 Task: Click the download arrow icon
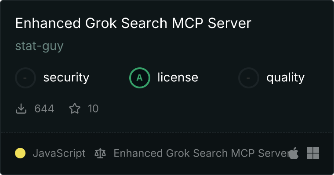21,108
